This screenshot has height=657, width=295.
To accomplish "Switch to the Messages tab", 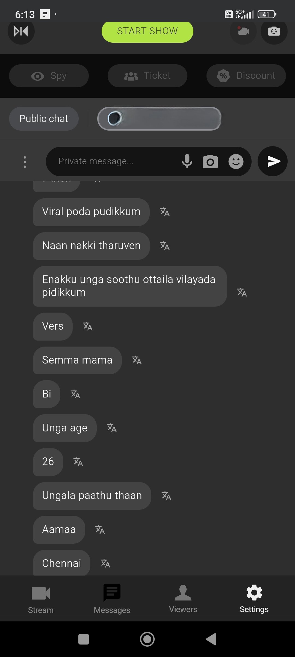I will point(112,599).
